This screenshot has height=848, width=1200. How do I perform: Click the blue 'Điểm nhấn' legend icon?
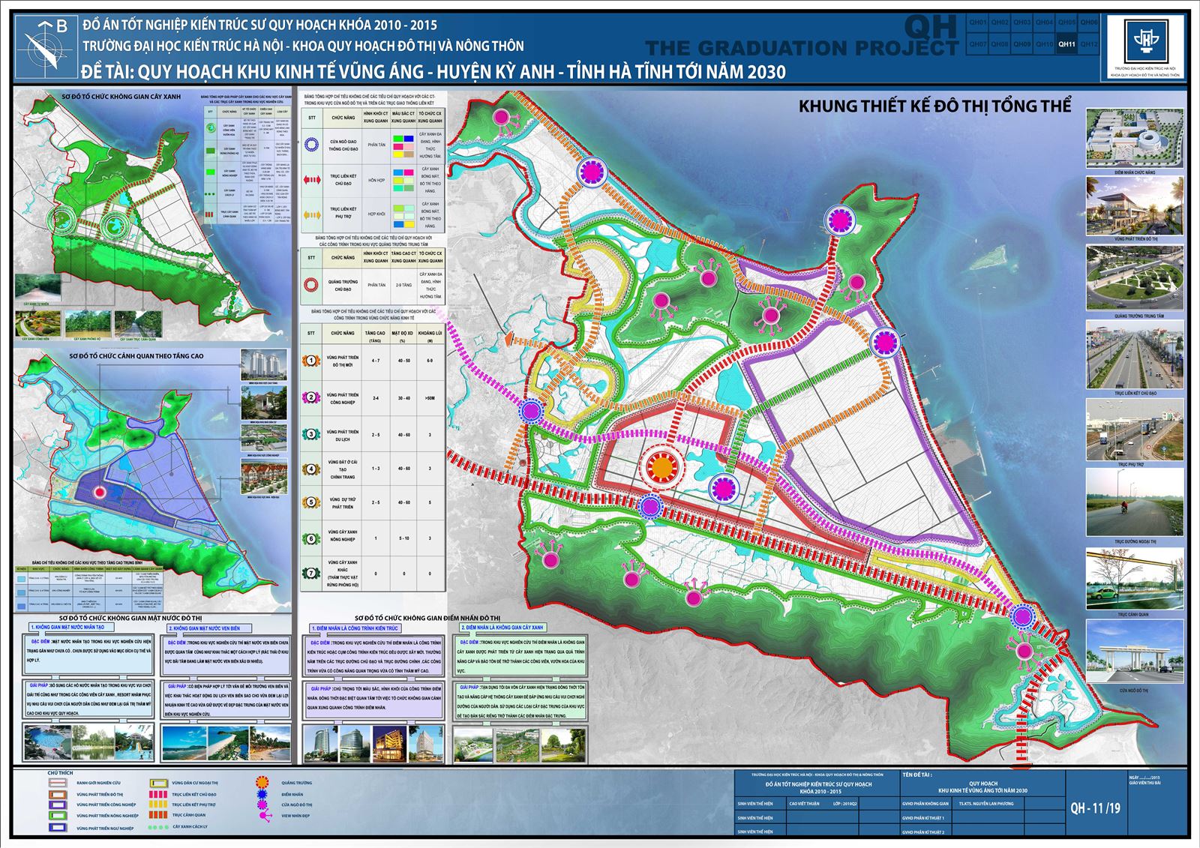[262, 793]
